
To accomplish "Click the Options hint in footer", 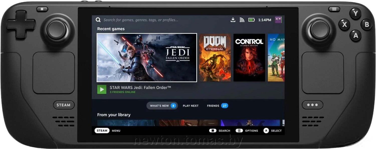I will [247, 131].
